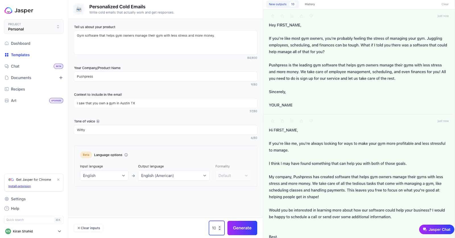Open the Art section in sidebar
The image size is (455, 238).
point(14,101)
